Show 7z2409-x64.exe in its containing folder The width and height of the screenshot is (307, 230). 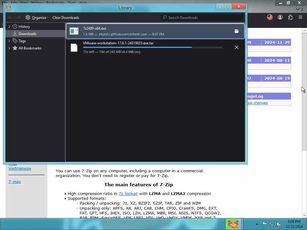tap(237, 31)
